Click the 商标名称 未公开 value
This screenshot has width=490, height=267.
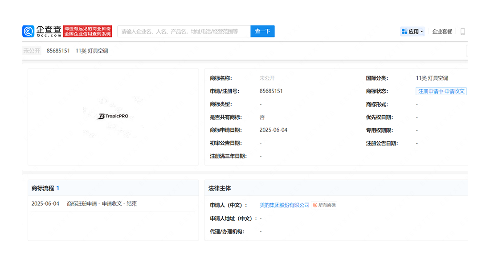coord(267,78)
